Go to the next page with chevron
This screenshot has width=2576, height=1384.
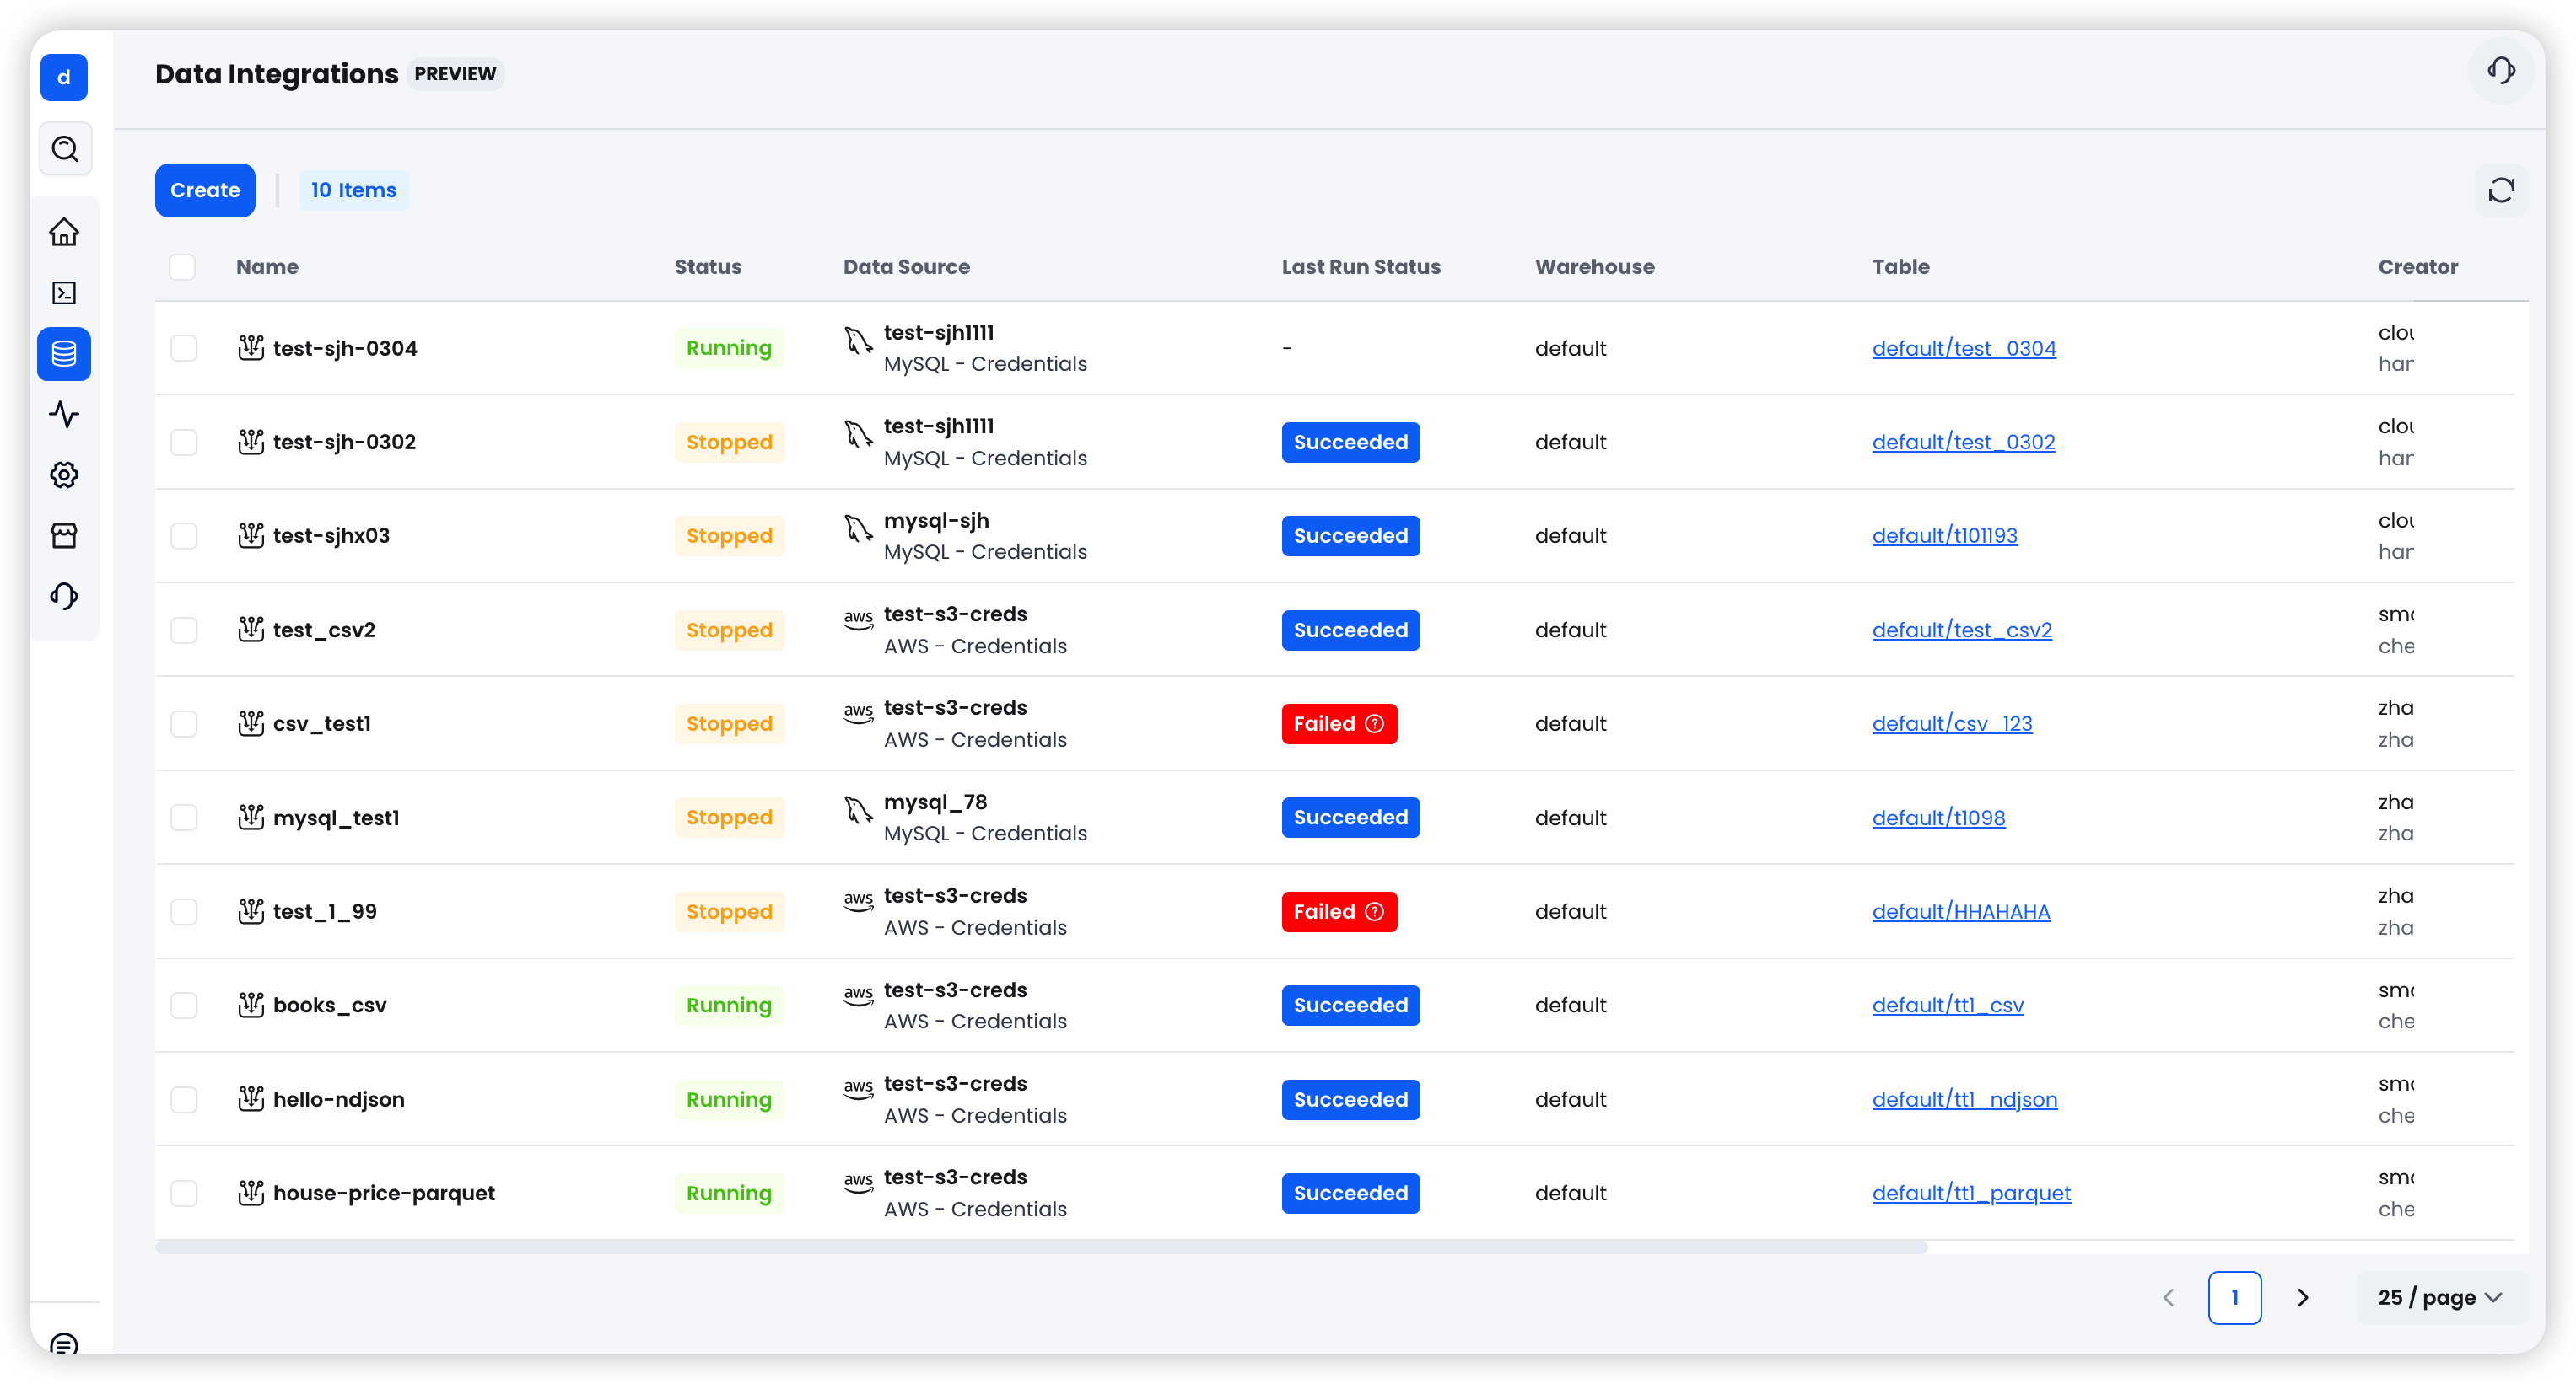pos(2303,1297)
